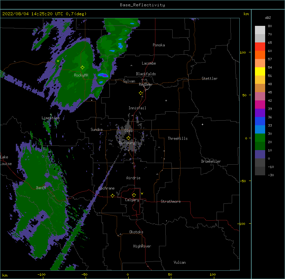Click the -30 value on dBZ legend
This screenshot has width=285, height=279.
click(x=271, y=175)
